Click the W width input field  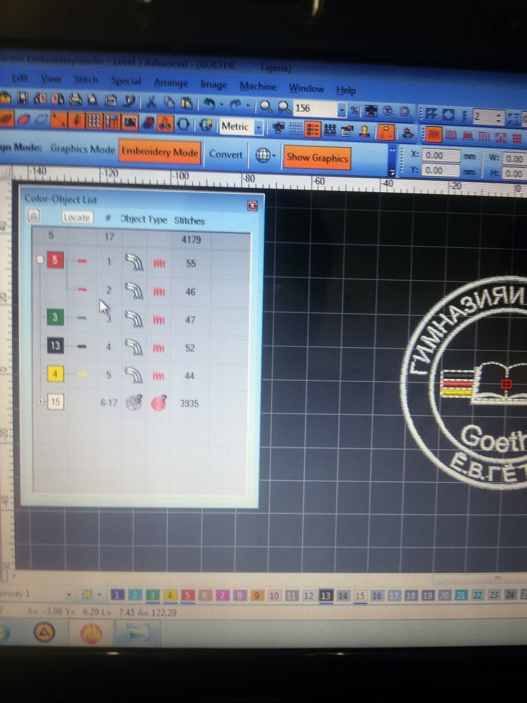click(514, 159)
